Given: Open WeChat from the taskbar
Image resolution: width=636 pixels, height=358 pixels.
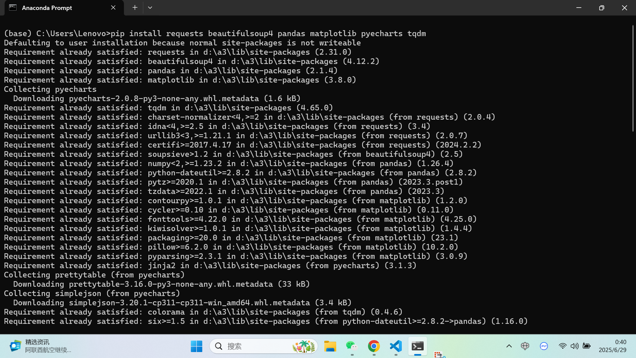Looking at the screenshot, I should [x=352, y=346].
